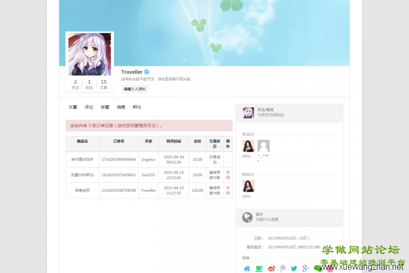
Task: Click the green coffee cup icon
Action: click(x=259, y=268)
